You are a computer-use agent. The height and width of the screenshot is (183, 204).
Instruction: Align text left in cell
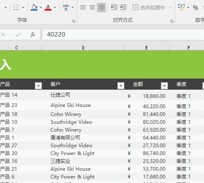83,7
